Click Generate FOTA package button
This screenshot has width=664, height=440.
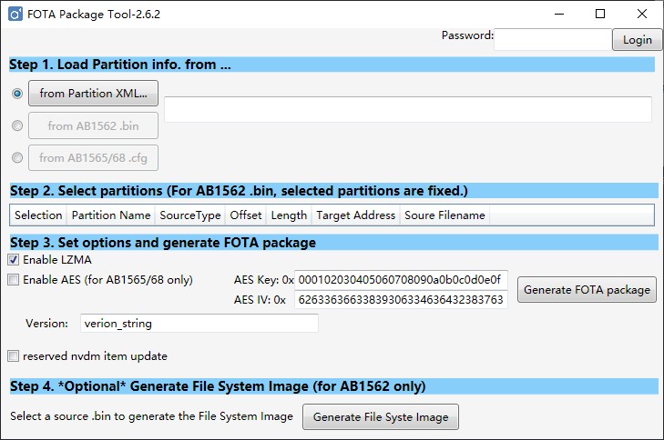click(x=587, y=290)
